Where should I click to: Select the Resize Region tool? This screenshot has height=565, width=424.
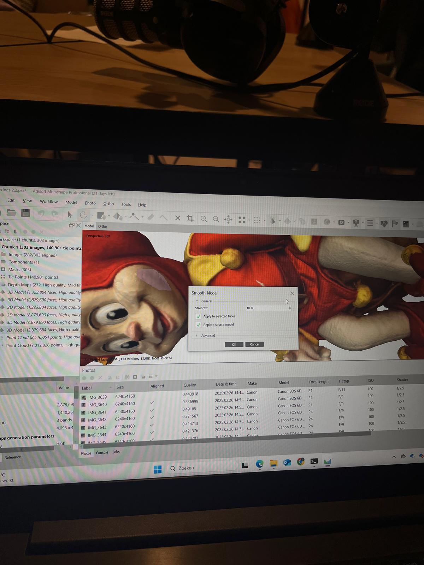(x=101, y=215)
